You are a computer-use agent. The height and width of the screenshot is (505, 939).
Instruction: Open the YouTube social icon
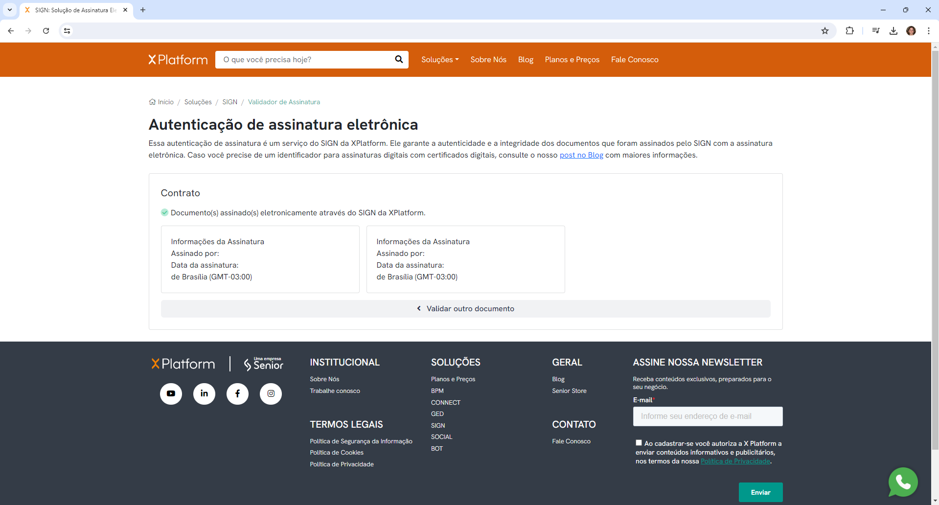click(x=171, y=393)
